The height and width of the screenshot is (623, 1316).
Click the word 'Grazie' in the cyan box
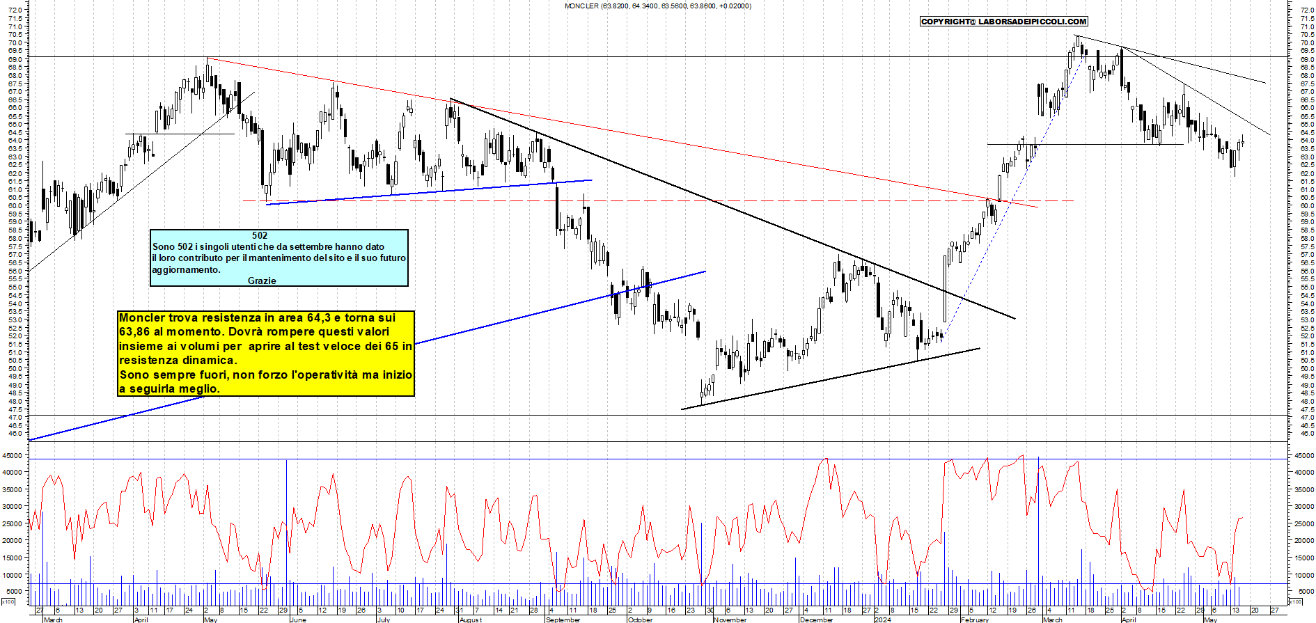click(262, 281)
